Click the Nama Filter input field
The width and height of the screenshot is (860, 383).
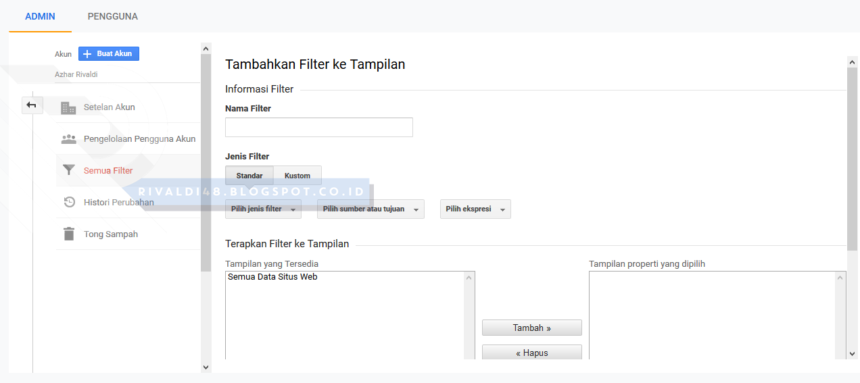click(319, 127)
